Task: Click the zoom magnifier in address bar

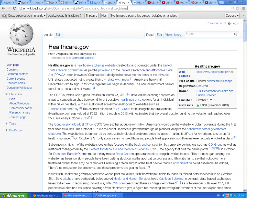Action: point(233,8)
